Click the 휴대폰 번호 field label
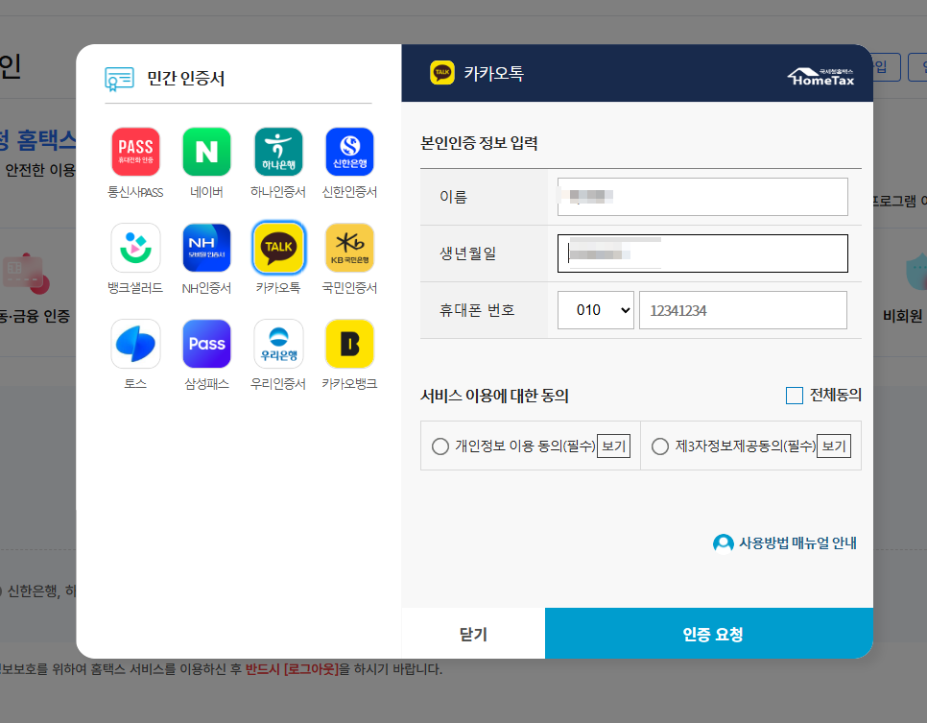This screenshot has width=927, height=723. (477, 310)
